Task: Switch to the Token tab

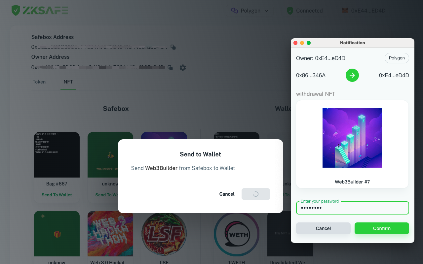Action: click(x=39, y=82)
